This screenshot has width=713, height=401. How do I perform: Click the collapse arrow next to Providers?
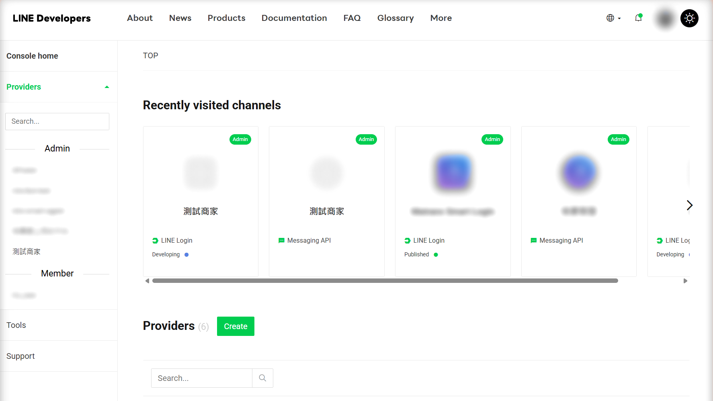pyautogui.click(x=107, y=87)
